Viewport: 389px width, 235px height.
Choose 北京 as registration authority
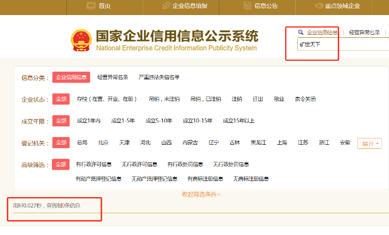[103, 143]
